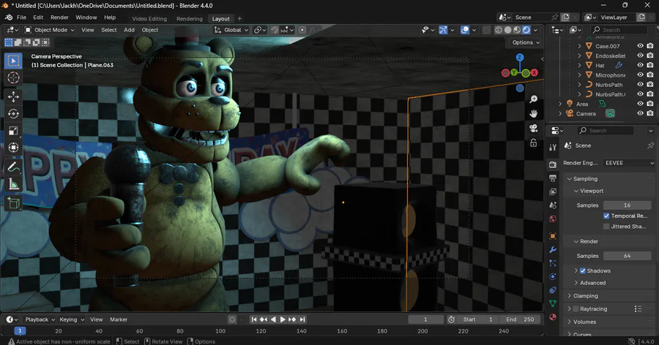Select the Scale tool

tap(13, 131)
